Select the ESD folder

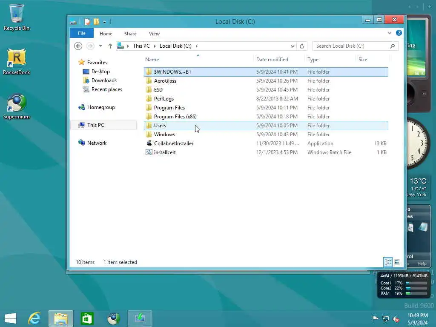266,89
